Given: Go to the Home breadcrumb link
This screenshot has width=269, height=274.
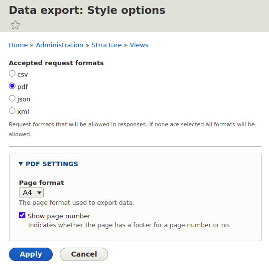Looking at the screenshot, I should click(x=18, y=45).
